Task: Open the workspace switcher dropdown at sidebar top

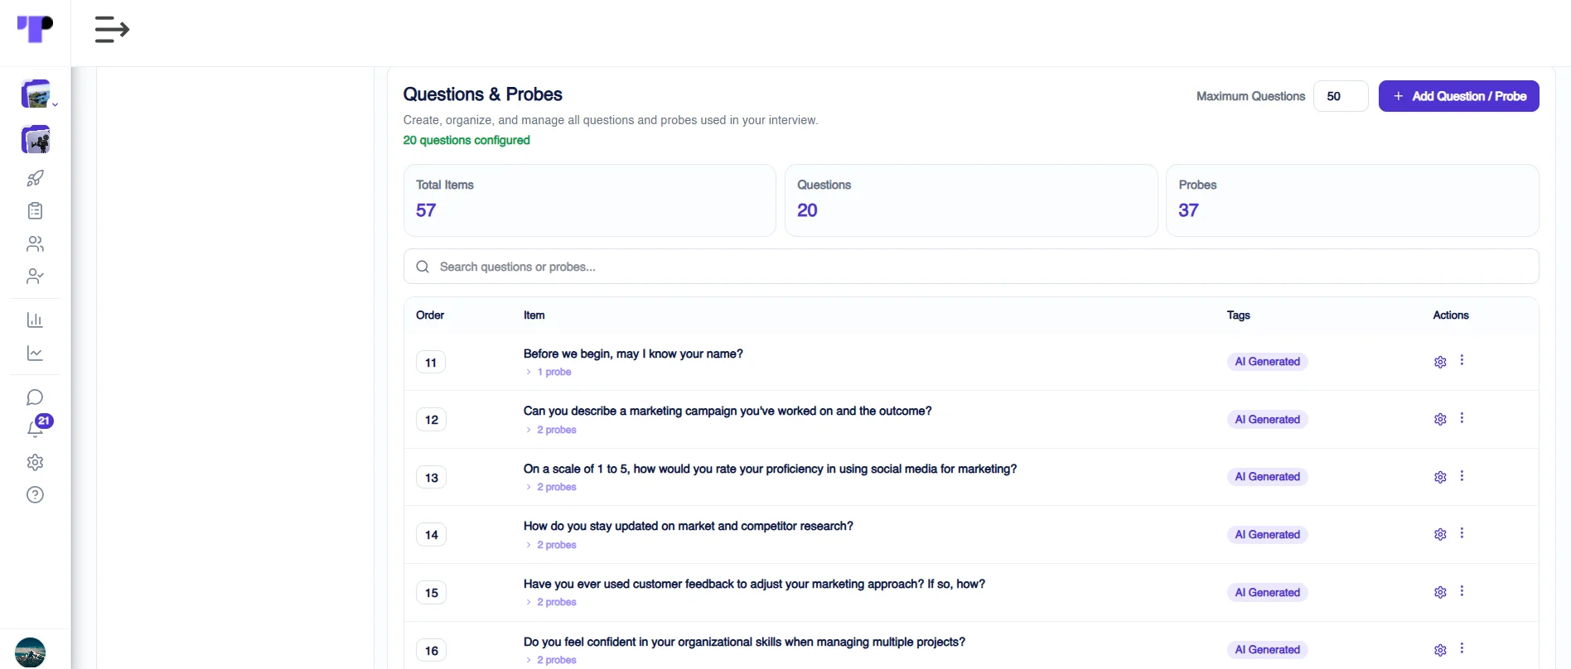Action: pos(39,94)
